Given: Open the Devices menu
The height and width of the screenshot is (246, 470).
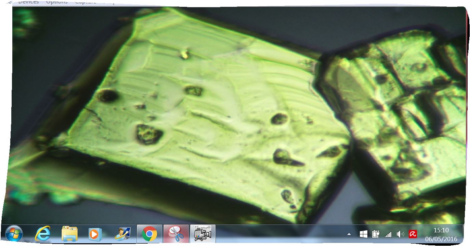Looking at the screenshot, I should click(x=29, y=2).
